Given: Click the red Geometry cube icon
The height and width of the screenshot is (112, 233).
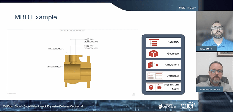Looking at the screenshot, I should [153, 54].
